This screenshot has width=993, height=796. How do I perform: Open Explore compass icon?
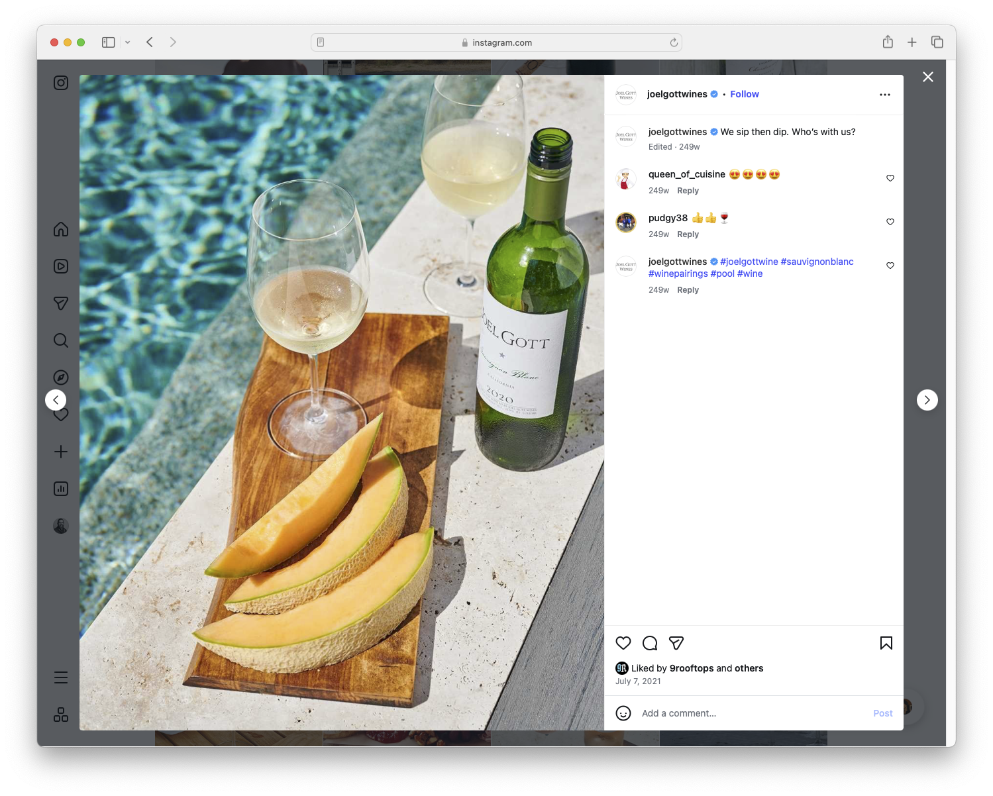coord(61,377)
